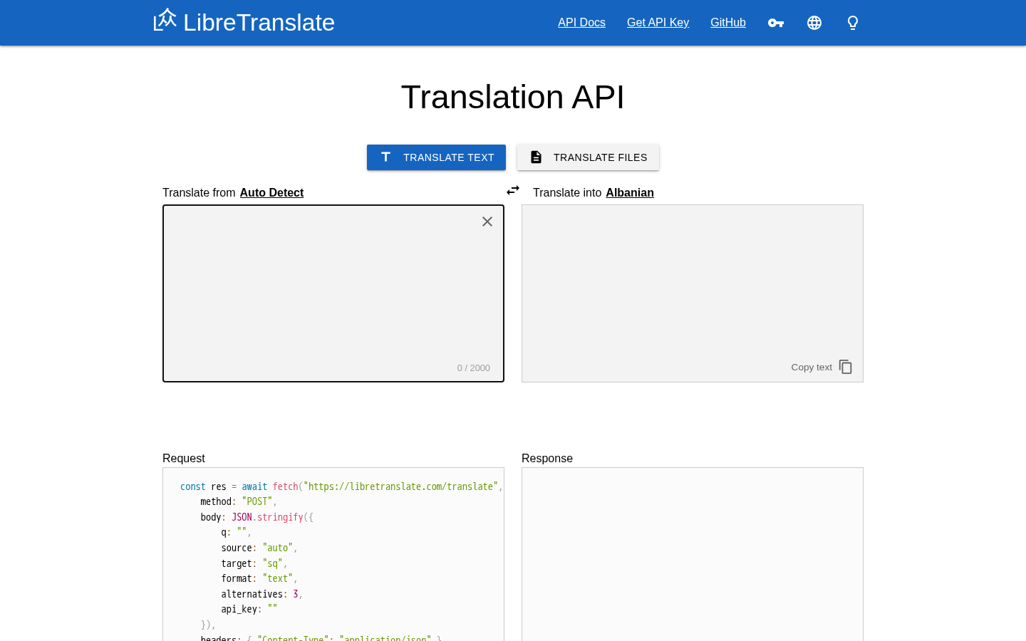The image size is (1026, 641).
Task: Click the source: "auto" code line
Action: tap(259, 548)
